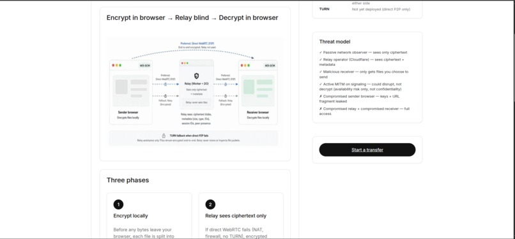This screenshot has width=515, height=239.
Task: Click the AES-GCM badge in Receiver browser
Action: point(270,65)
